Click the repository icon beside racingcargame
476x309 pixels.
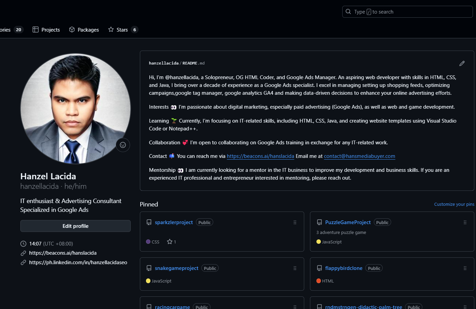click(x=149, y=306)
